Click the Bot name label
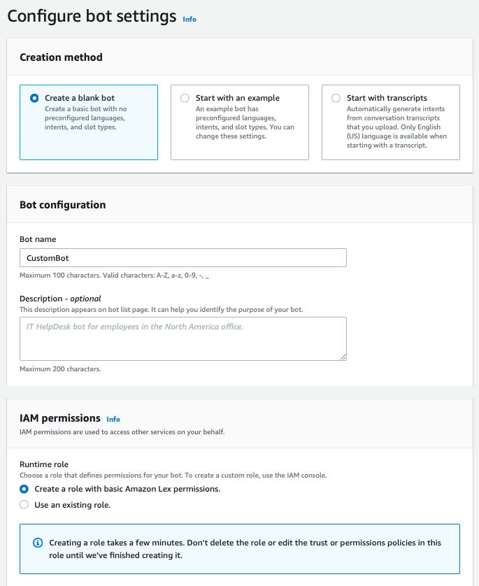Image resolution: width=479 pixels, height=586 pixels. [38, 239]
